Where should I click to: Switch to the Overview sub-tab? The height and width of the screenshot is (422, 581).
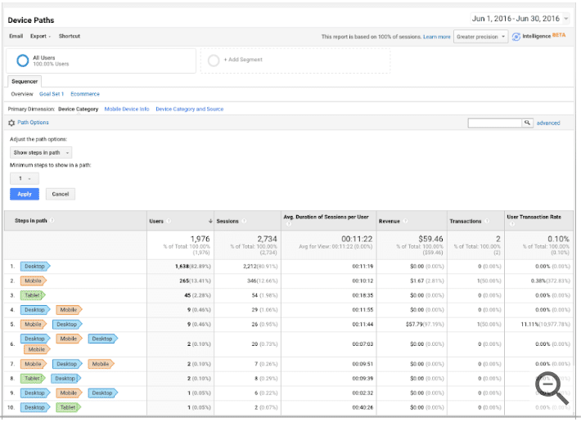(x=22, y=94)
